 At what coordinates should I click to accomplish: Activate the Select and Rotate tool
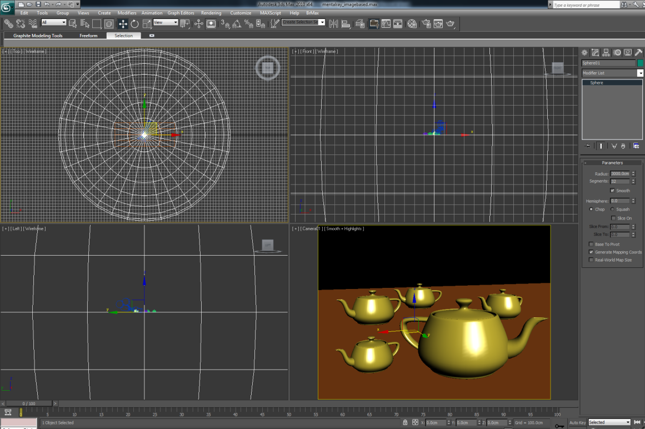[x=134, y=24]
